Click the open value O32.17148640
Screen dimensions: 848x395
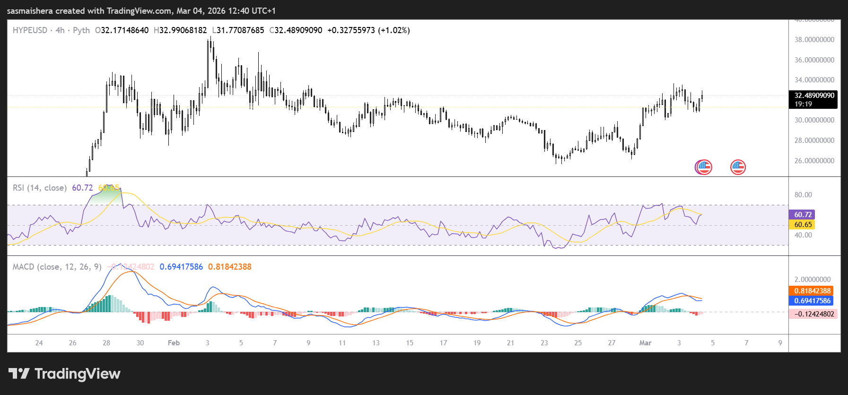point(122,30)
